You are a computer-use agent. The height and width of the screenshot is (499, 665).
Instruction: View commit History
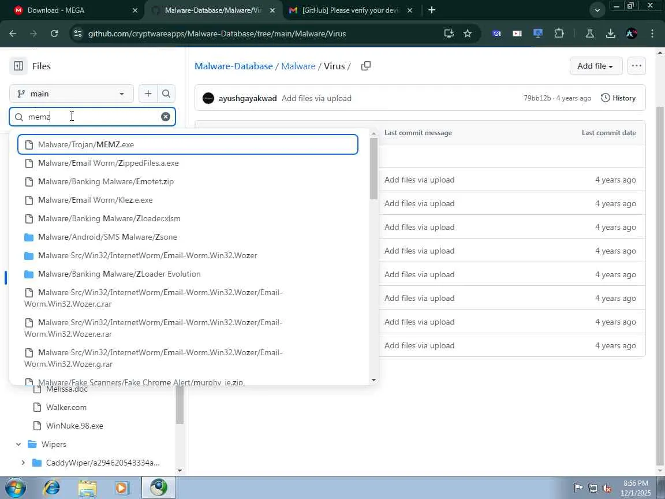(618, 98)
